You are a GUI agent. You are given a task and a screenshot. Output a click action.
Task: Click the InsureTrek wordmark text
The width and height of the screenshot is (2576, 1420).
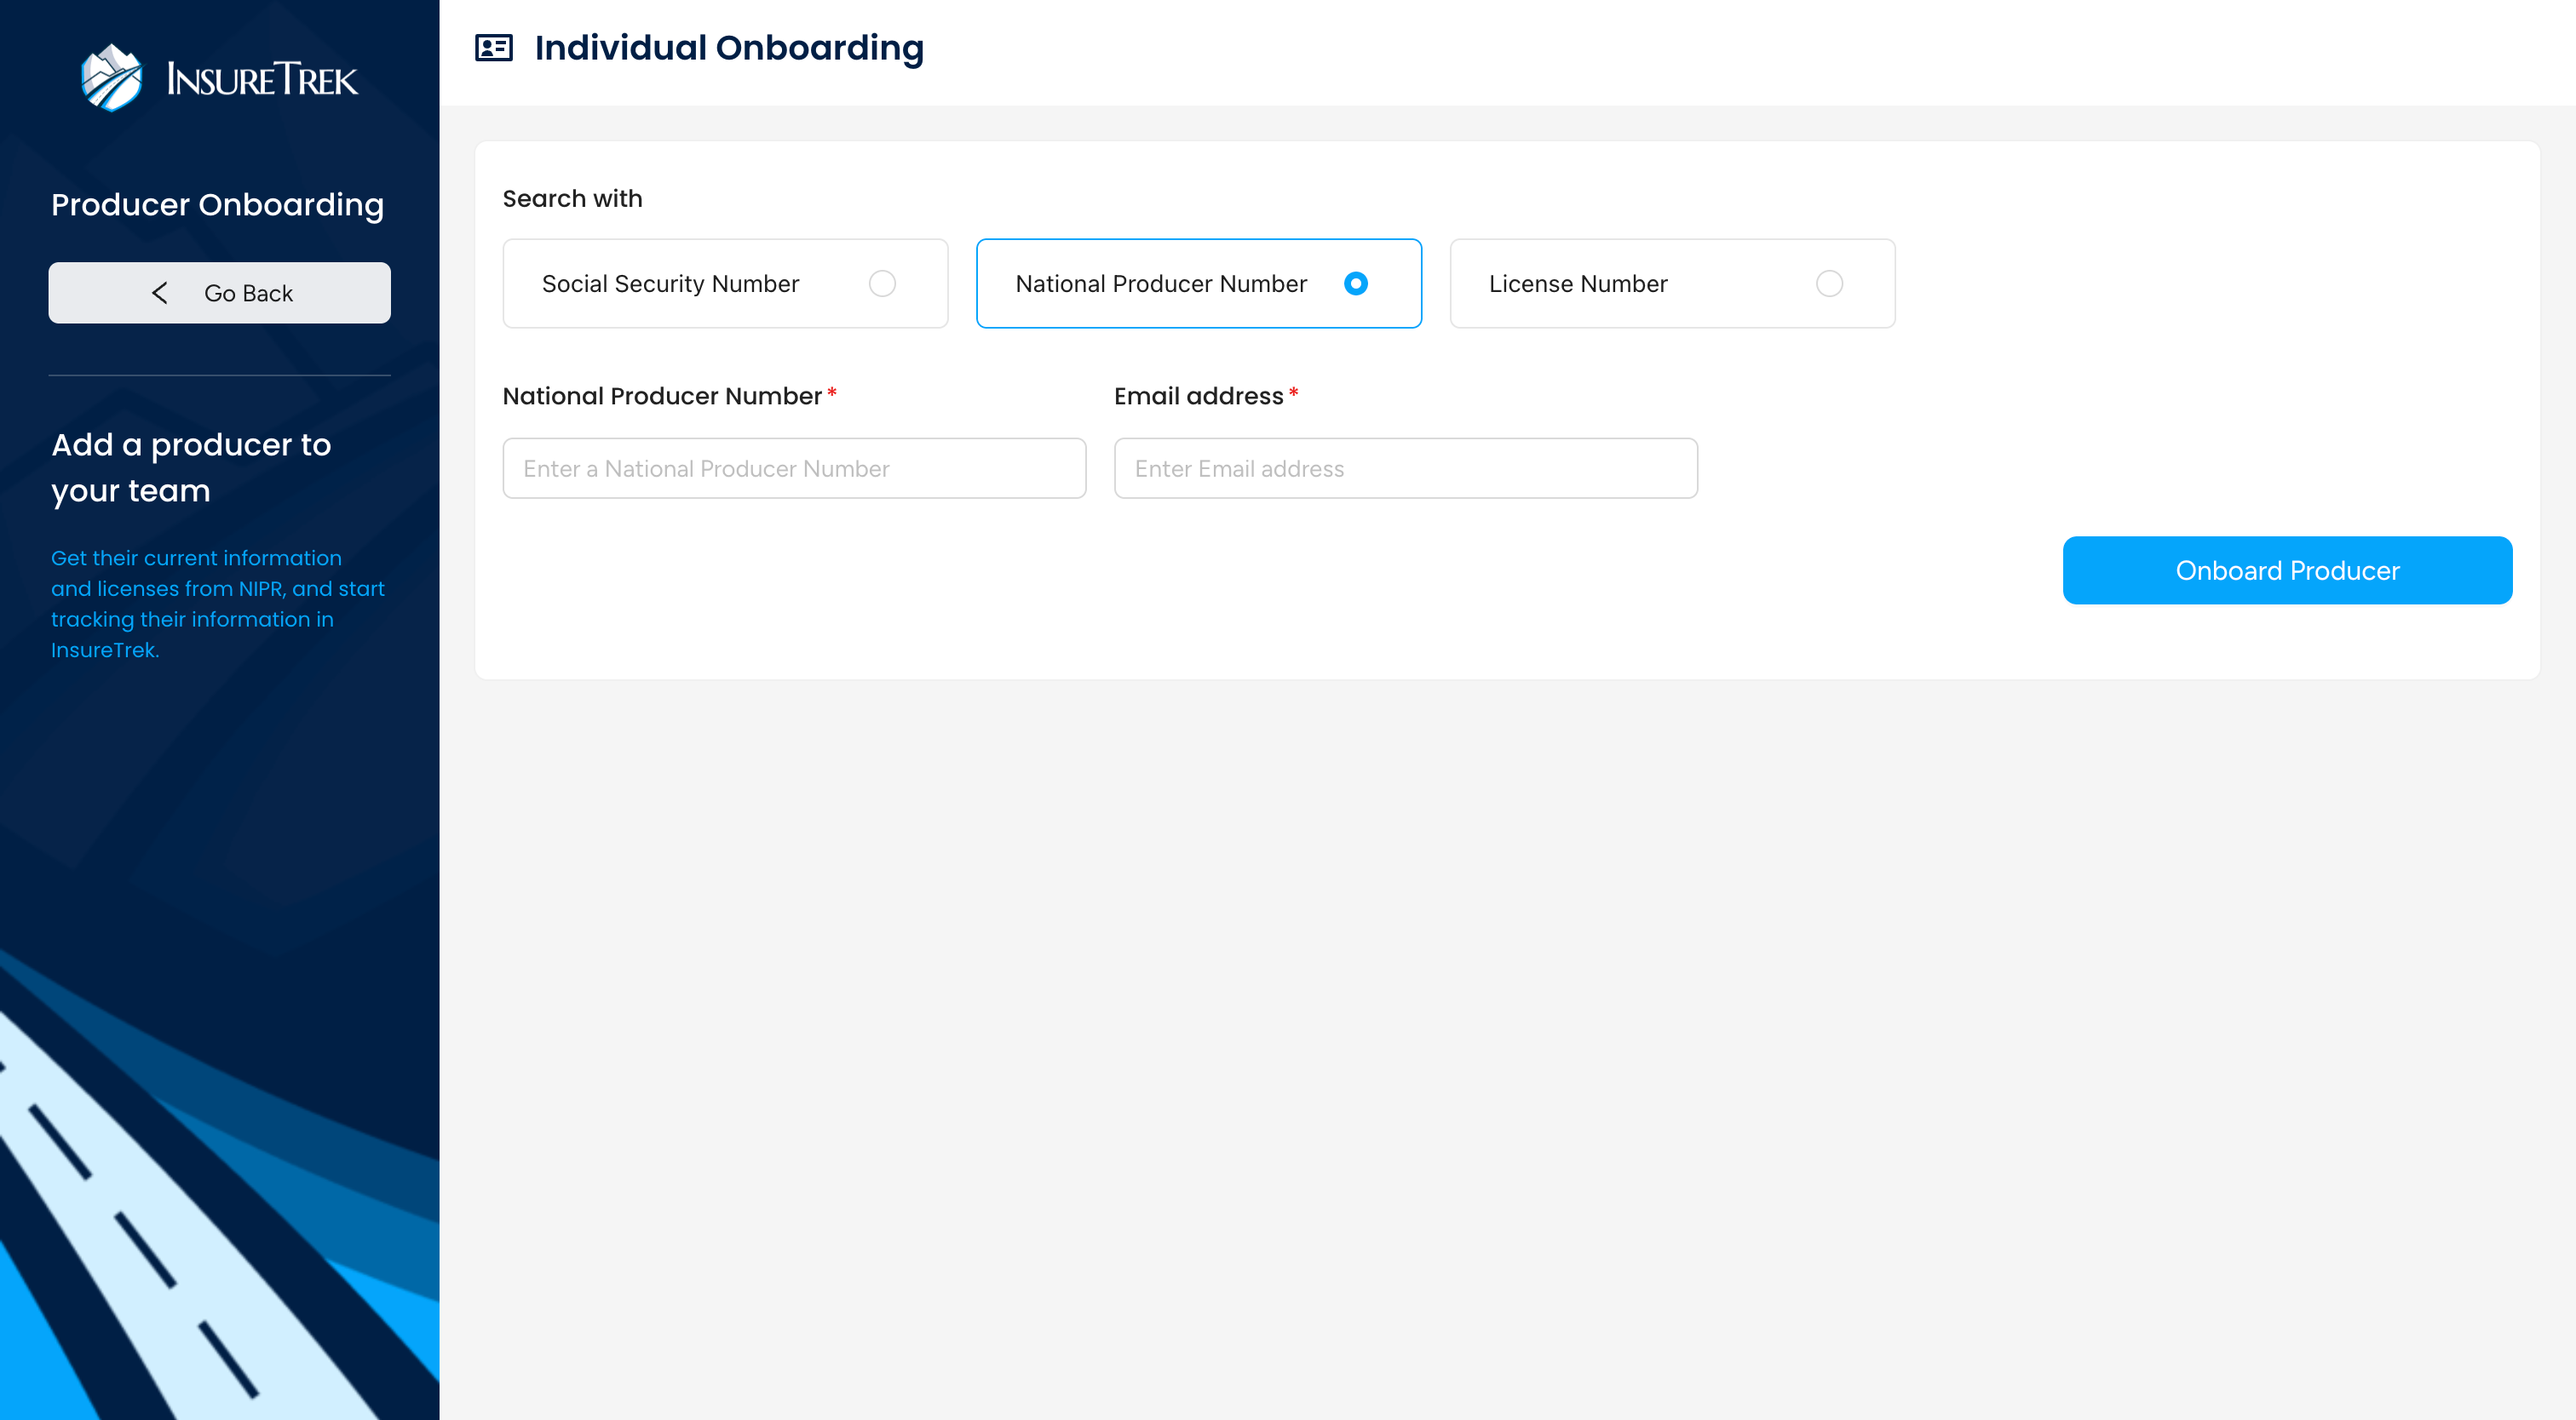pyautogui.click(x=262, y=80)
